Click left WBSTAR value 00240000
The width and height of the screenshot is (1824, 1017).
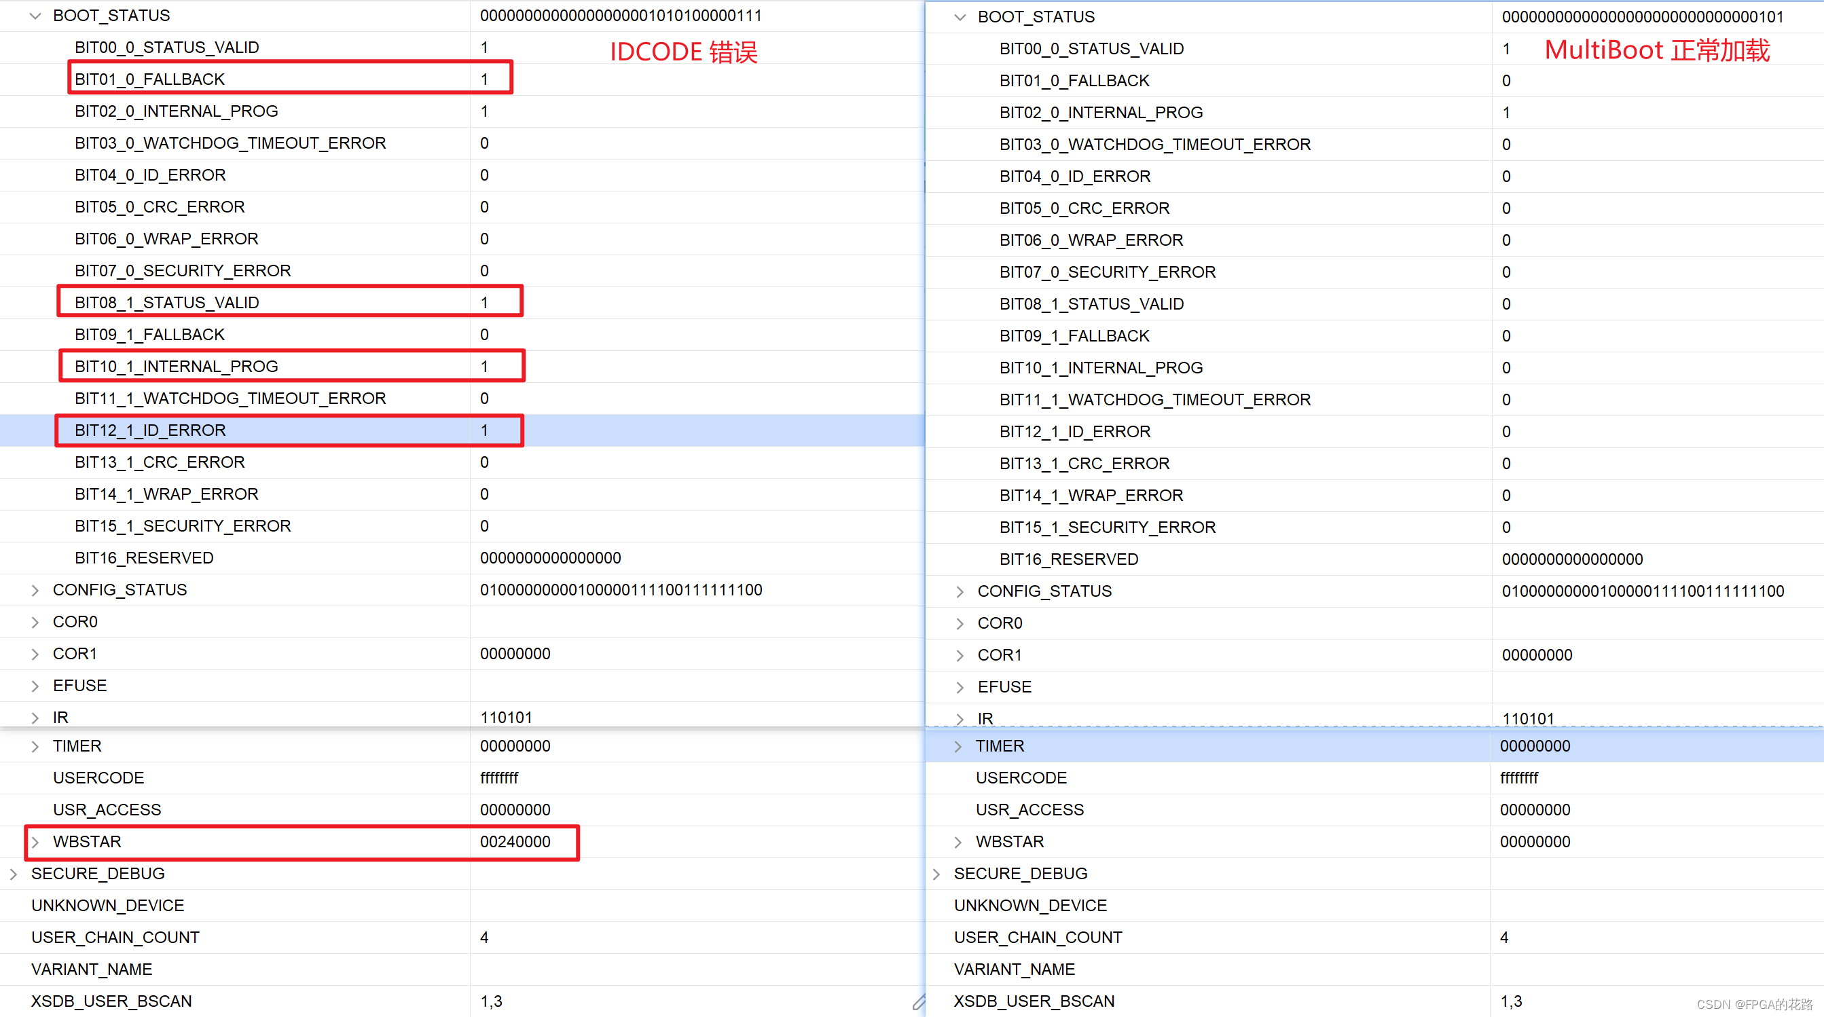point(515,843)
